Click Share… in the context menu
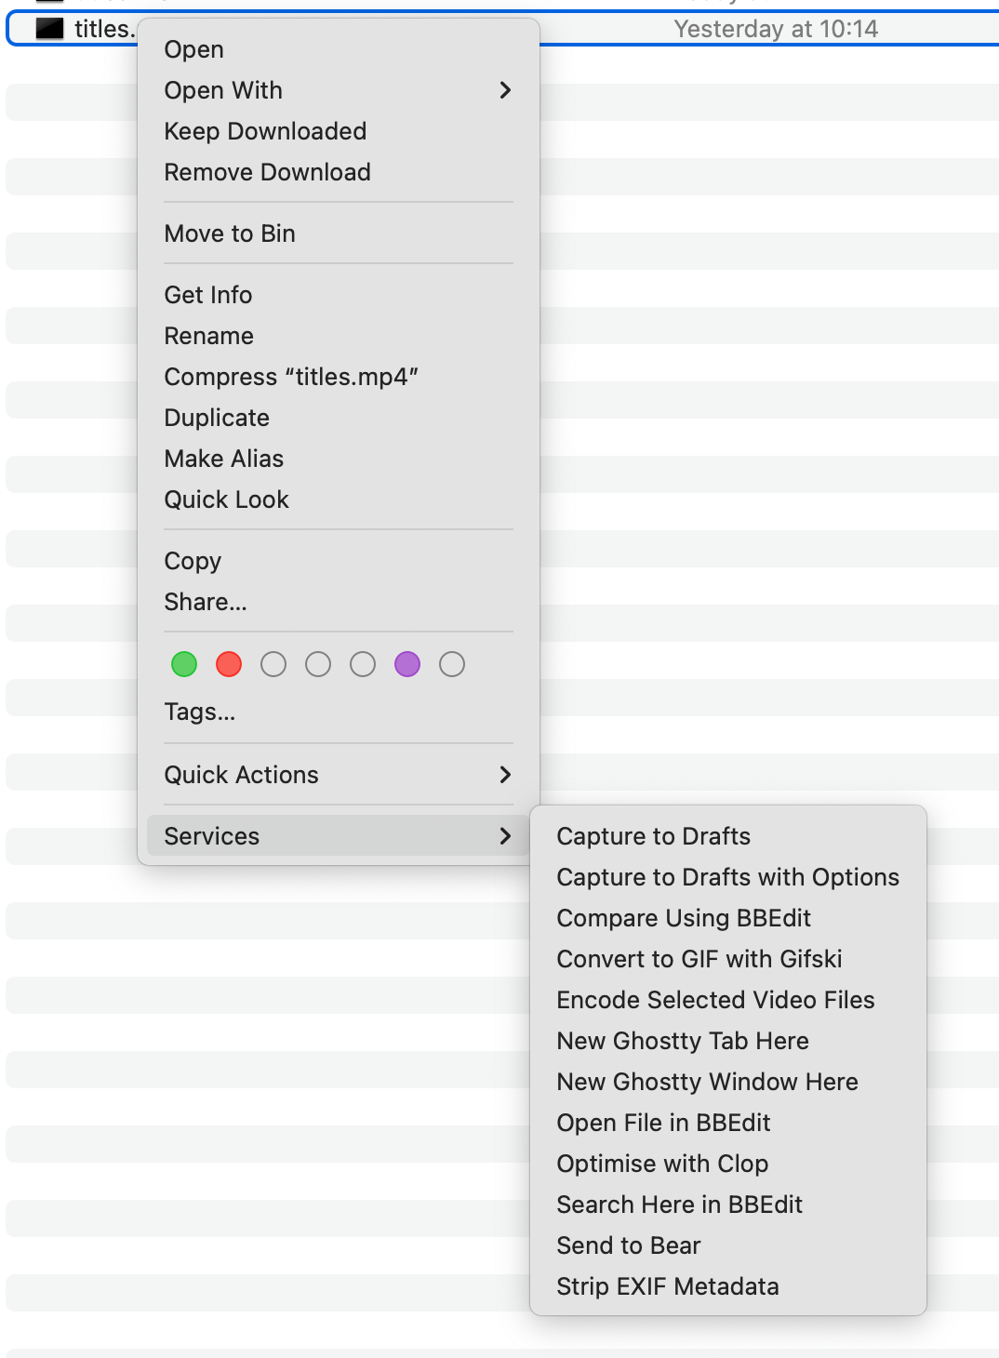This screenshot has height=1358, width=999. (206, 602)
